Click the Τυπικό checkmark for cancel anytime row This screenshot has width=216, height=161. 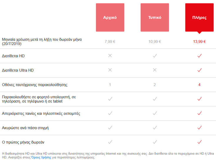click(x=155, y=128)
